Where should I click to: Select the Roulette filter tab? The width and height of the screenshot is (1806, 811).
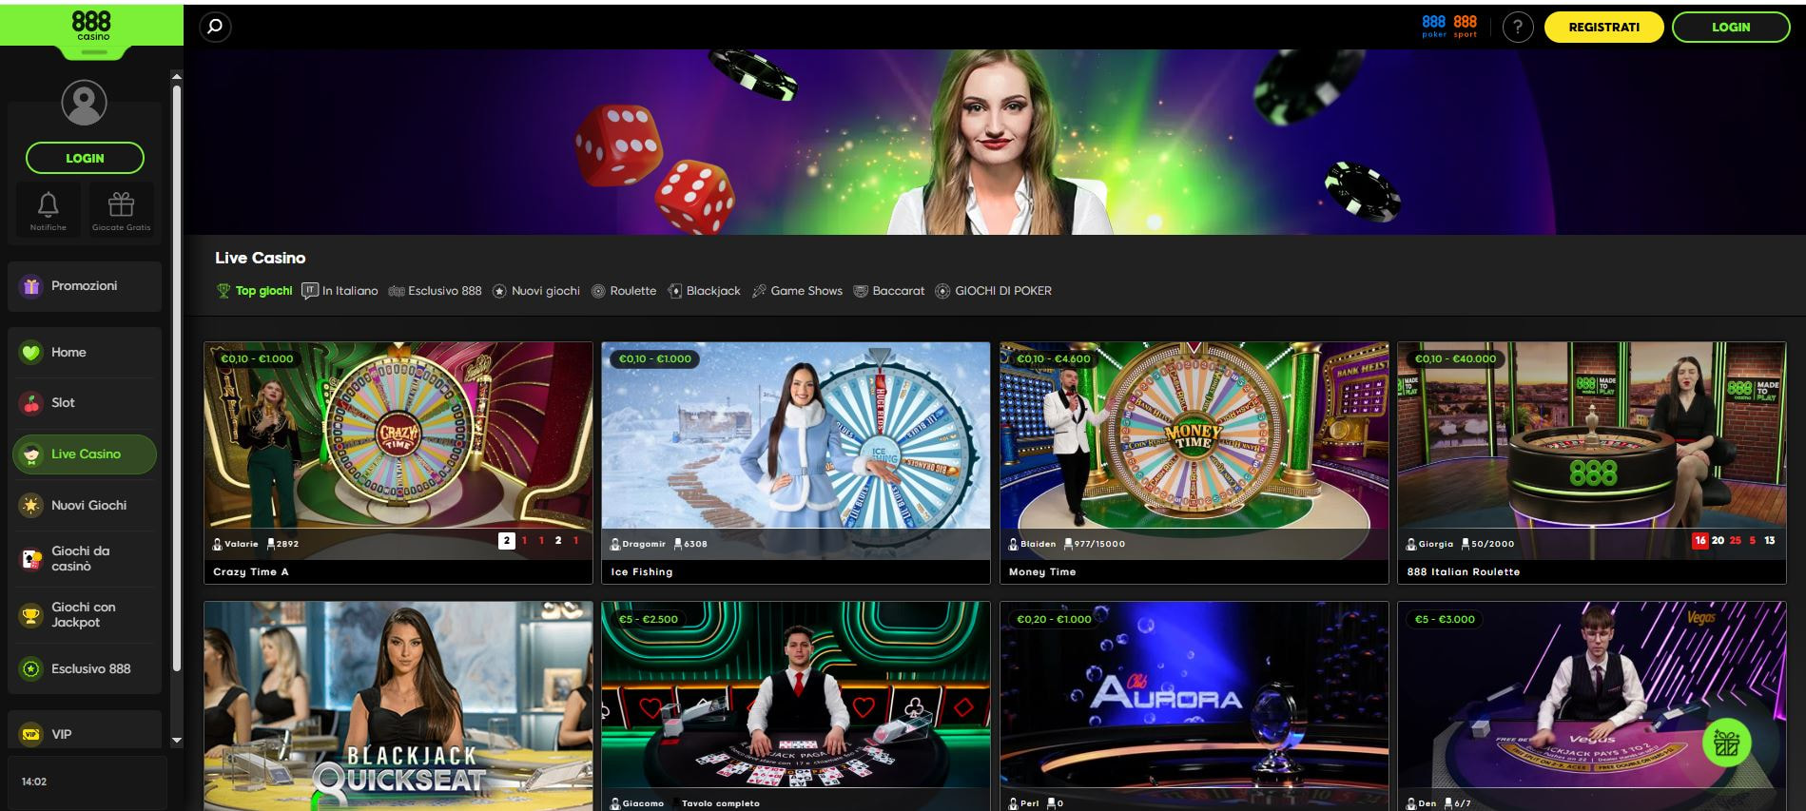pyautogui.click(x=624, y=291)
